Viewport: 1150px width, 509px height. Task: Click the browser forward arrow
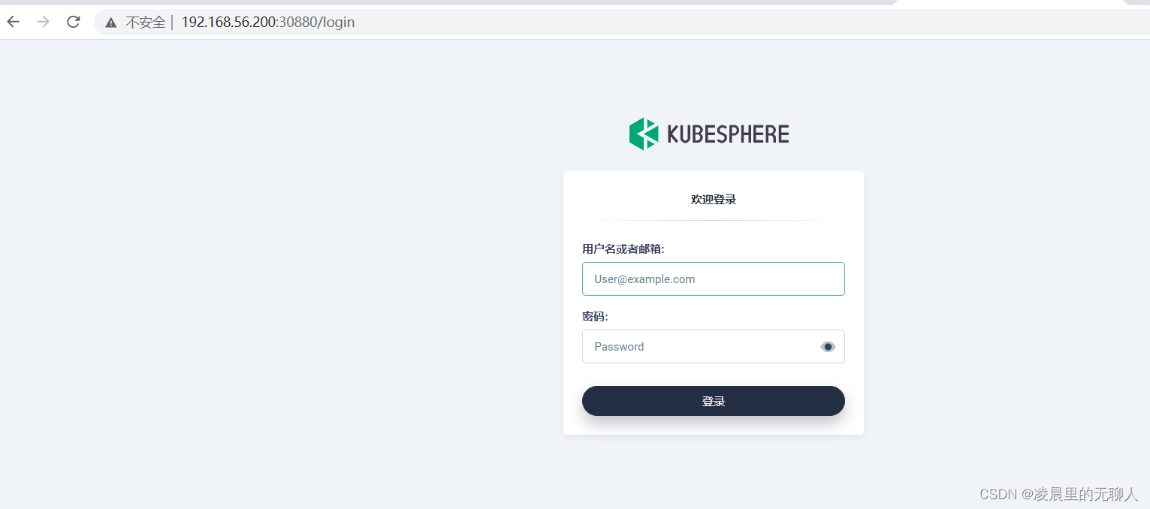pos(43,22)
